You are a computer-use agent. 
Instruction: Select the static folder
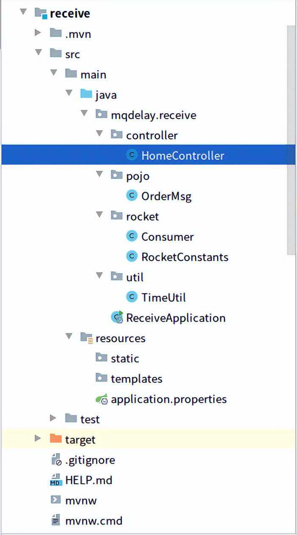[x=125, y=358]
